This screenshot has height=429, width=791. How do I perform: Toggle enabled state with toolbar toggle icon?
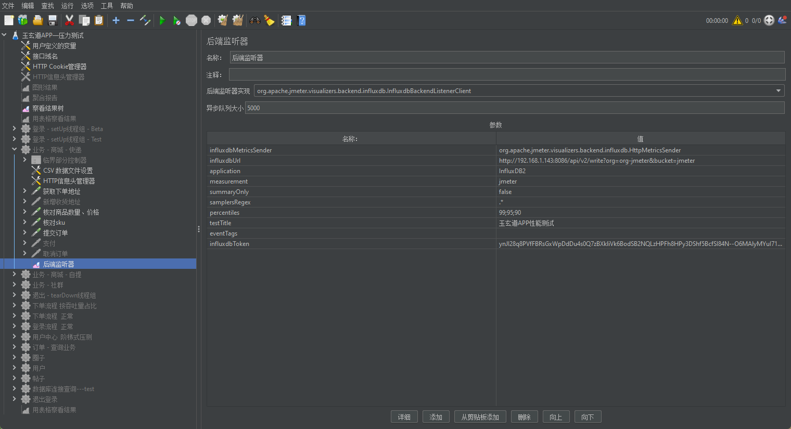[x=145, y=20]
